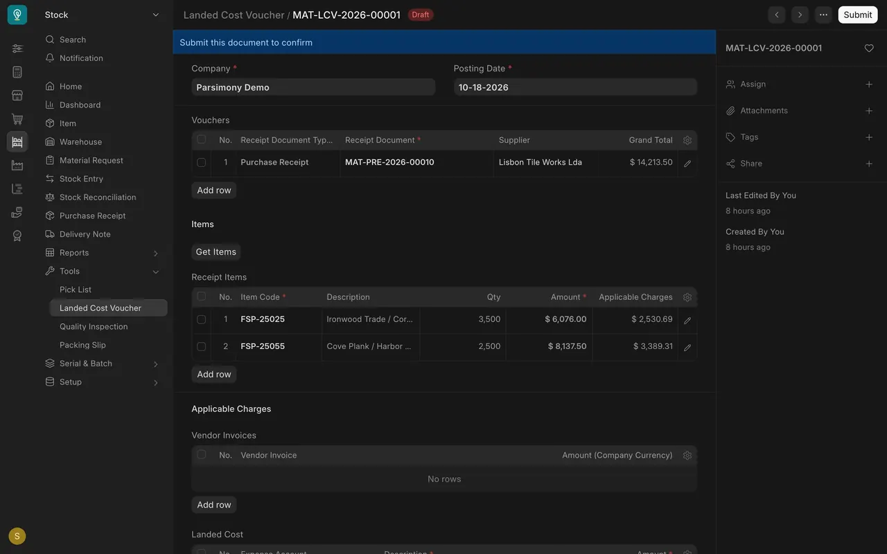Edit the FSP-25055 receipt item row
The image size is (887, 554).
(687, 348)
